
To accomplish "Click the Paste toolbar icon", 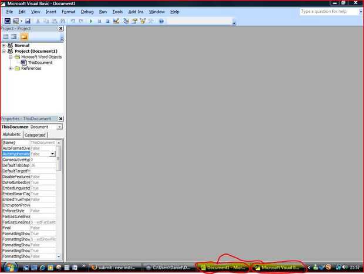I will pos(55,21).
